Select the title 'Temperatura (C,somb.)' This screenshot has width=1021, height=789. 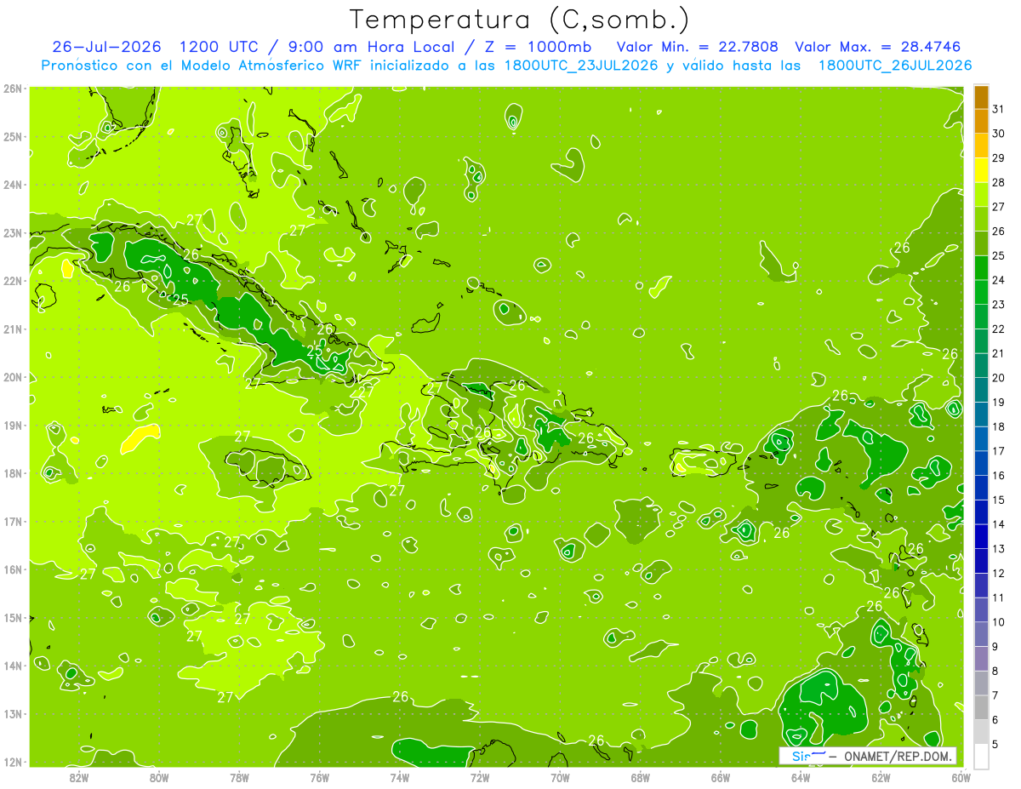[520, 20]
